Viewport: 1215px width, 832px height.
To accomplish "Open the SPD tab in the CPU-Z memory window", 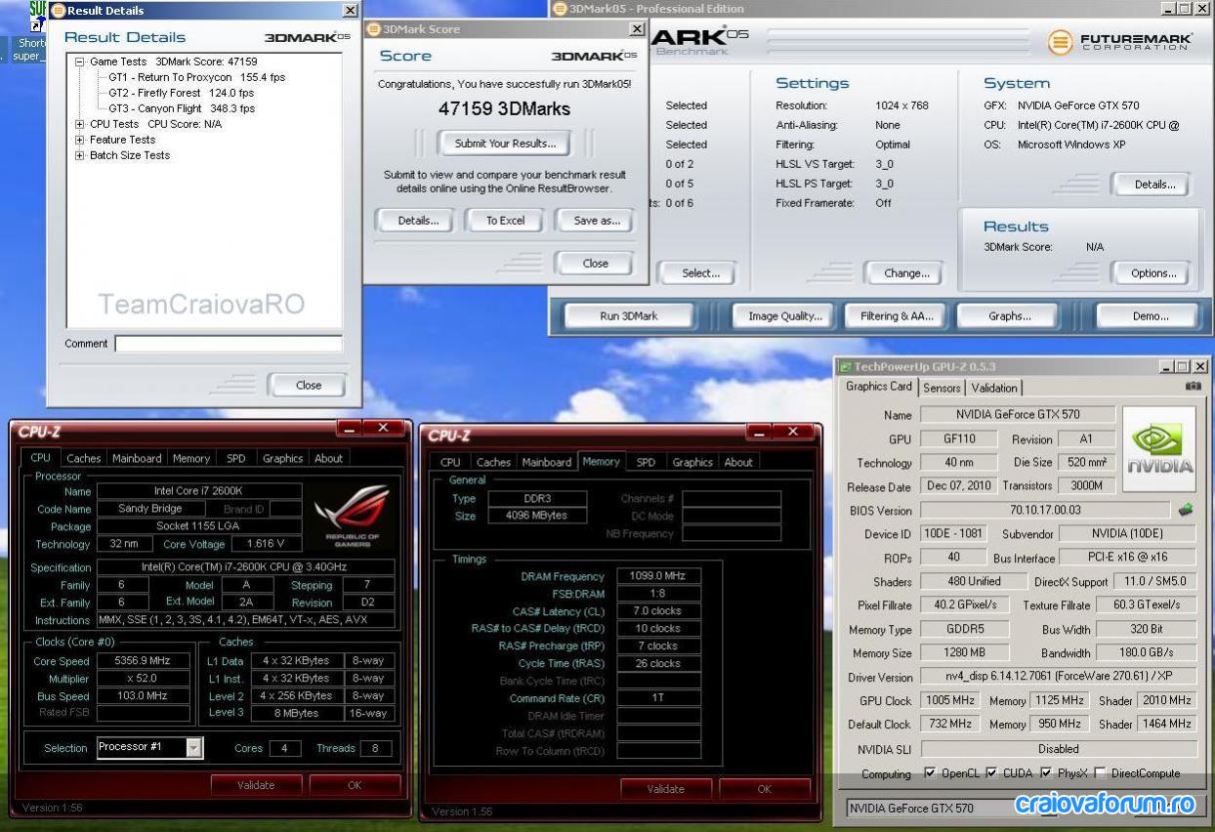I will click(x=646, y=462).
